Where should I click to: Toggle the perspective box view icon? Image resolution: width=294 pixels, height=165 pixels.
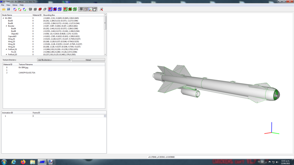pyautogui.click(x=95, y=9)
